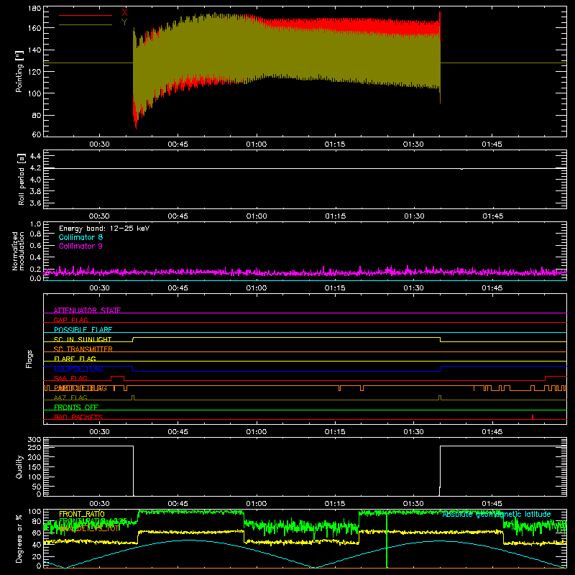Click '01:15' tick under Quality plot
The width and height of the screenshot is (575, 575).
pos(335,504)
